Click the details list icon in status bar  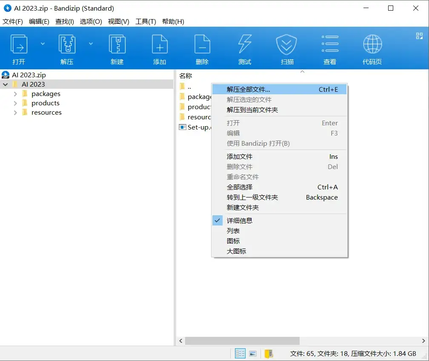click(x=240, y=353)
